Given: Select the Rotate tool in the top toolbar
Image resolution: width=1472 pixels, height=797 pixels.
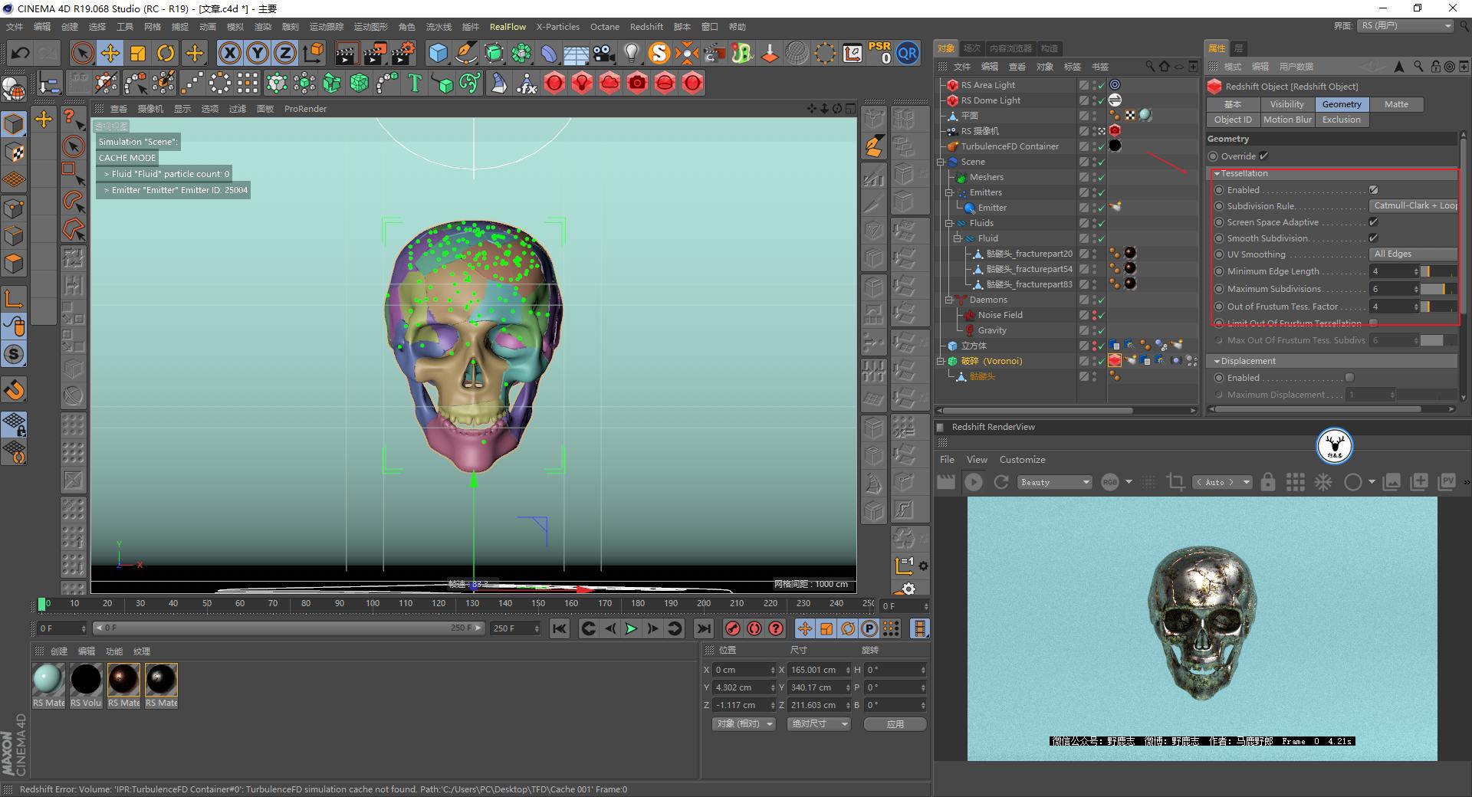Looking at the screenshot, I should click(166, 53).
